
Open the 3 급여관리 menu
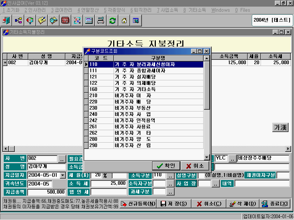[x=62, y=10]
